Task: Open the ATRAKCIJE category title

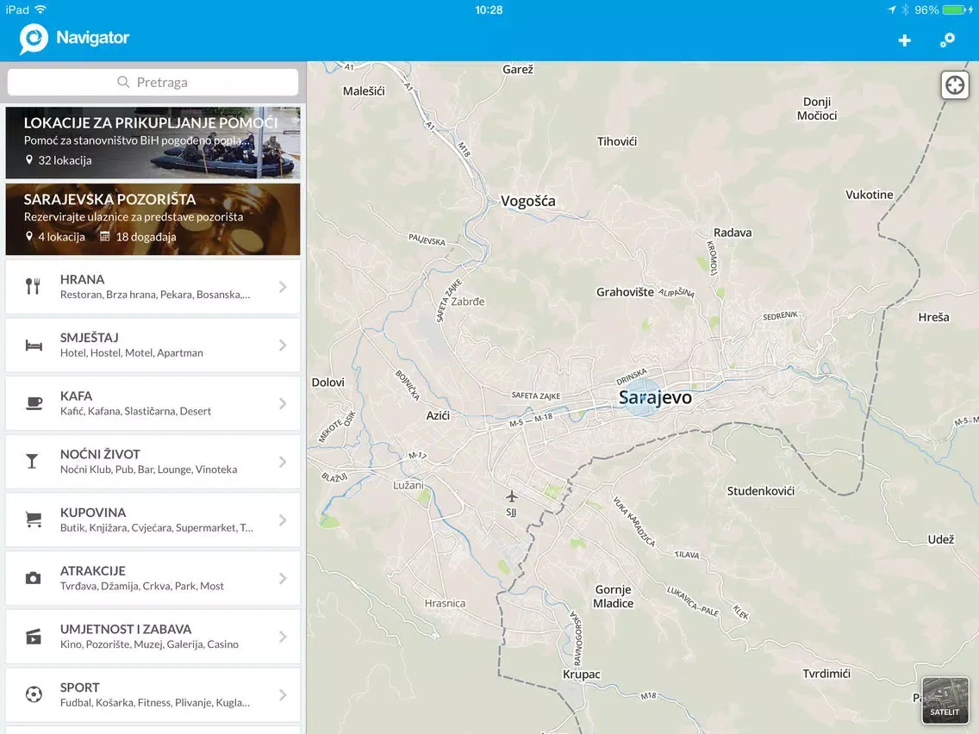Action: (93, 571)
